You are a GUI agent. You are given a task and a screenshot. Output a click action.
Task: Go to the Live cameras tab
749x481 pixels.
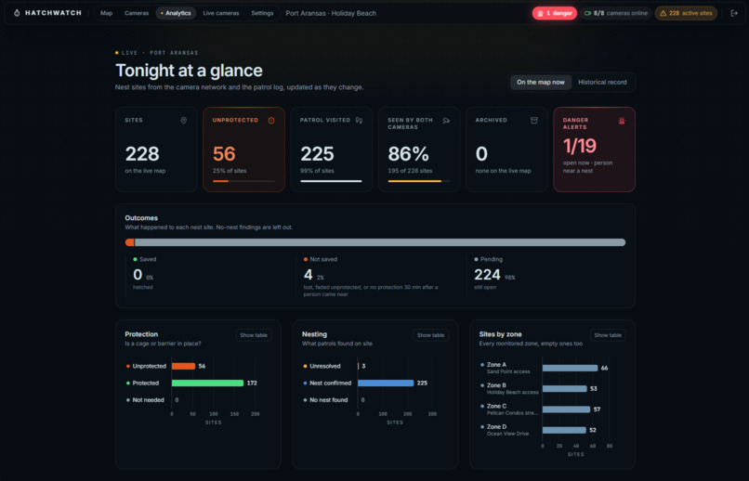click(220, 13)
